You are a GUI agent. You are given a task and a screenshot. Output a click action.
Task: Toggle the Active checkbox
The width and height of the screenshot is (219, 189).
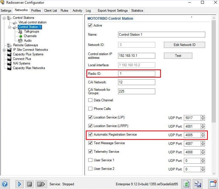point(90,25)
